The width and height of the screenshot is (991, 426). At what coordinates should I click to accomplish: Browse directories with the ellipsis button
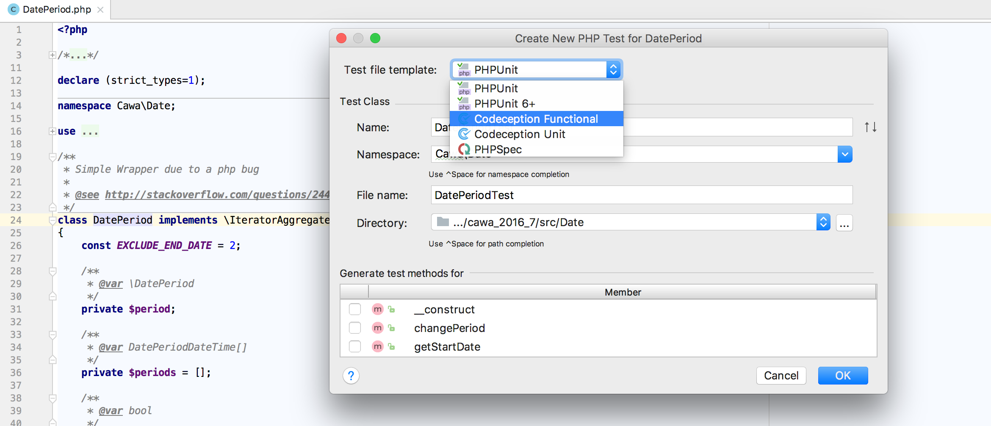(844, 223)
